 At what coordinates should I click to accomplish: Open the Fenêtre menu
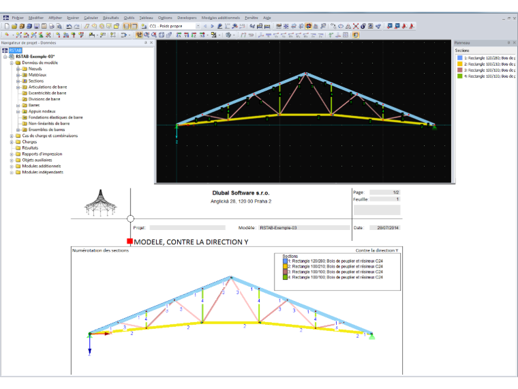(252, 18)
